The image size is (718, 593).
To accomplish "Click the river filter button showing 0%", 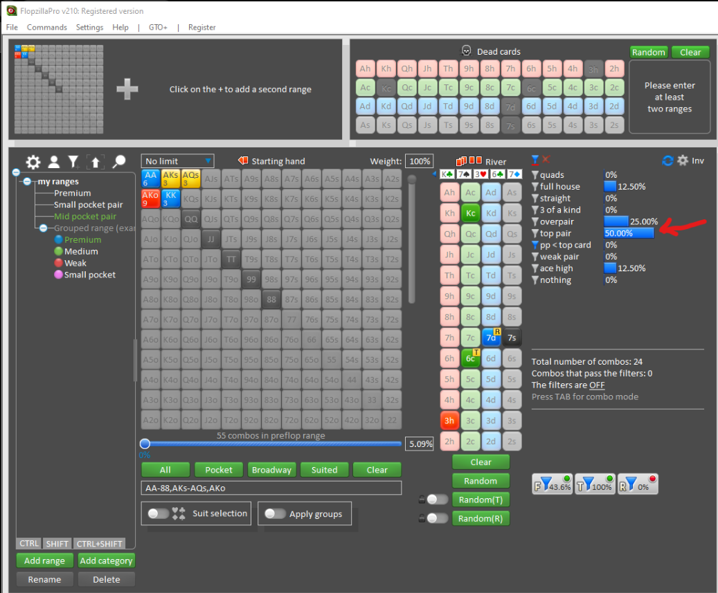I will [638, 484].
